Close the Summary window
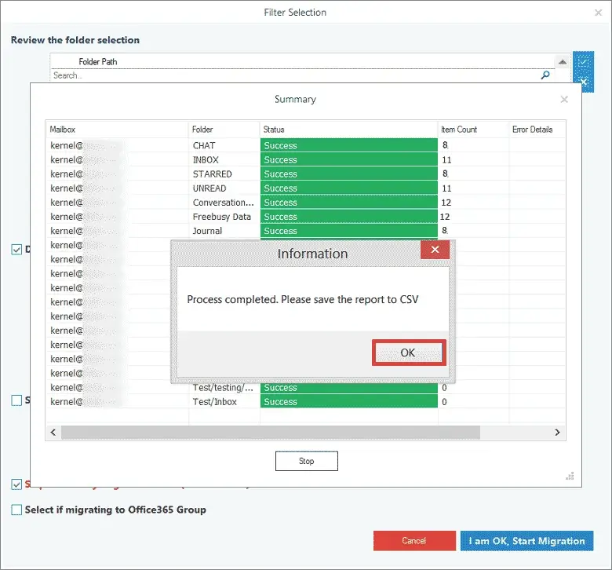Image resolution: width=612 pixels, height=570 pixels. [x=564, y=100]
